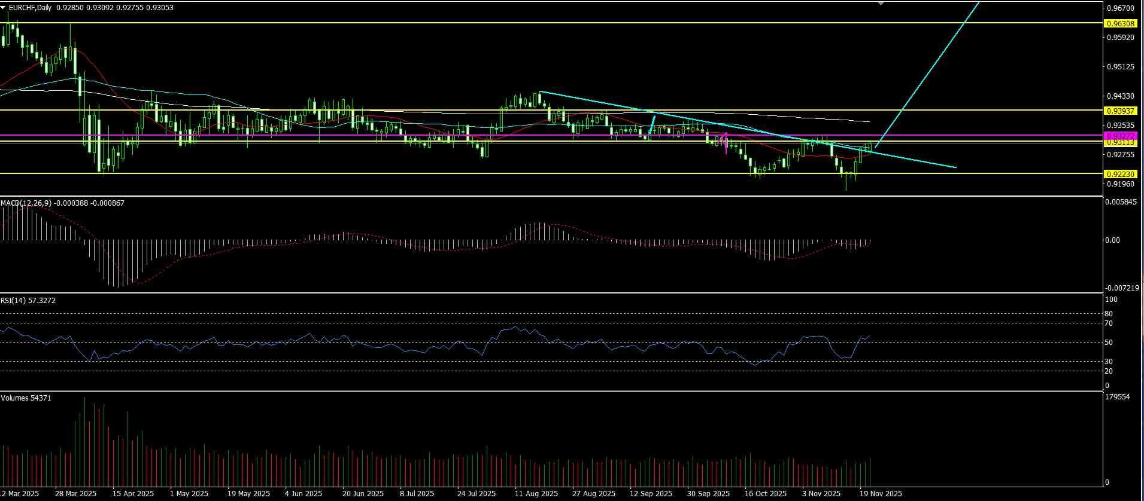The image size is (1144, 501).
Task: Click the 0.91960 price scale value
Action: tap(1121, 184)
